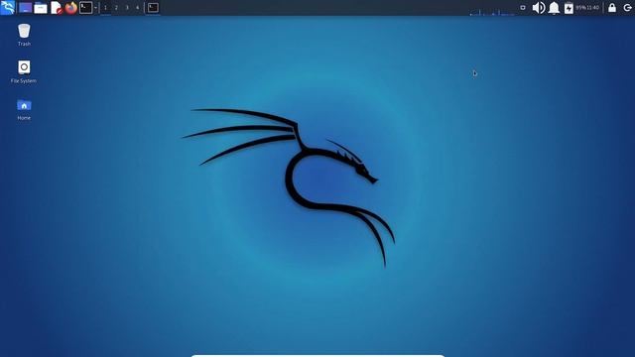Switch to workspace 2
The width and height of the screenshot is (635, 357).
click(116, 8)
